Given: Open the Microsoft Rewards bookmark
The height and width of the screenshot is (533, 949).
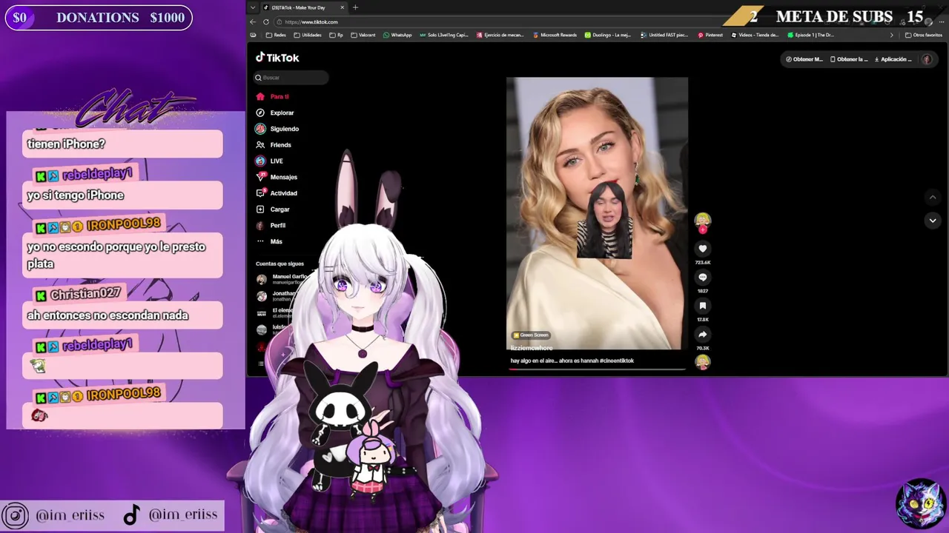Looking at the screenshot, I should pyautogui.click(x=555, y=35).
